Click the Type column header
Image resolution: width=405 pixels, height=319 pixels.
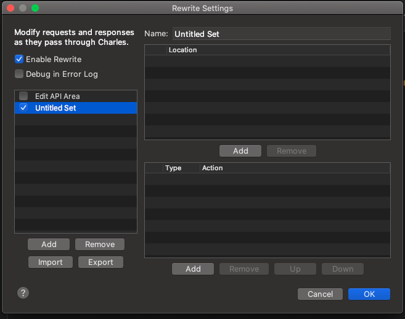181,168
